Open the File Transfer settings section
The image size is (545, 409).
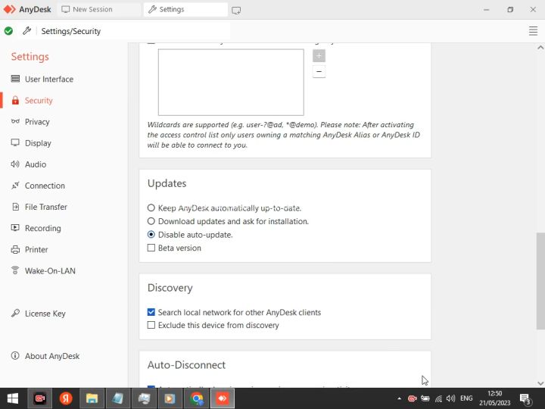pos(46,207)
